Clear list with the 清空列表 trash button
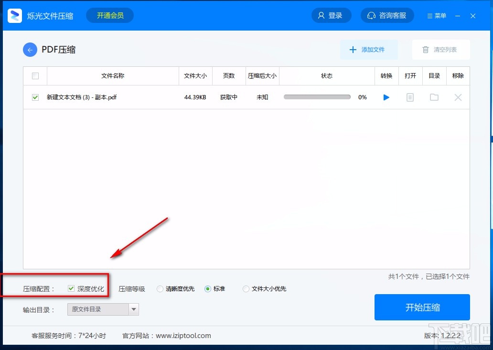This screenshot has height=350, width=493. (441, 50)
